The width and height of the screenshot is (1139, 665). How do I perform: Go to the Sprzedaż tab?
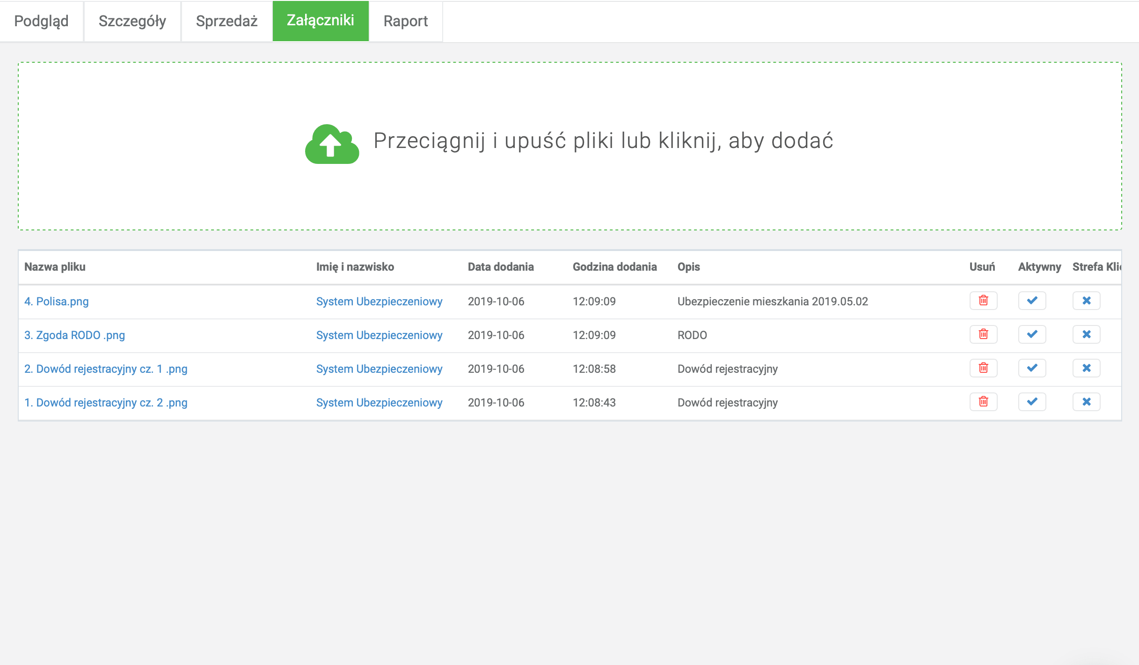227,21
